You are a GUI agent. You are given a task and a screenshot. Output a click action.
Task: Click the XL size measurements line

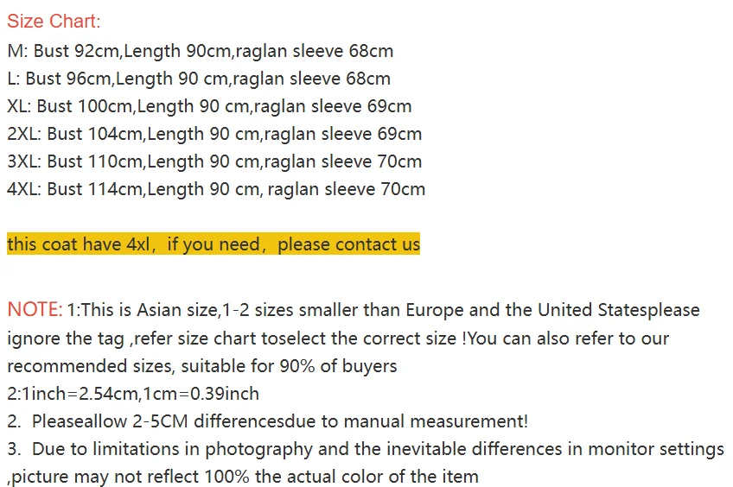pyautogui.click(x=209, y=106)
